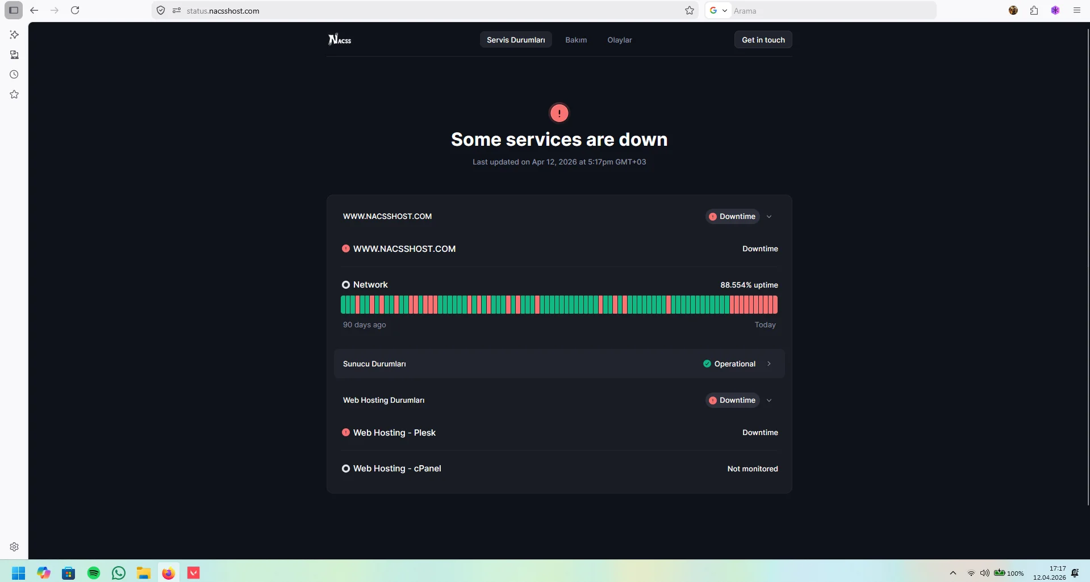Open WhatsApp from the taskbar
1090x582 pixels.
pos(119,573)
